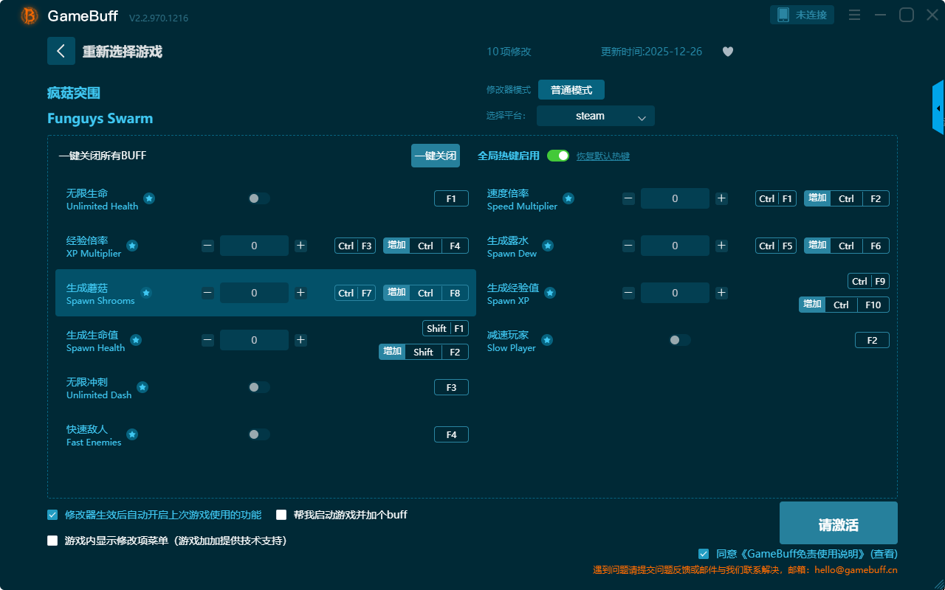Click the 恢复默认热键 link
This screenshot has height=590, width=945.
click(x=602, y=156)
